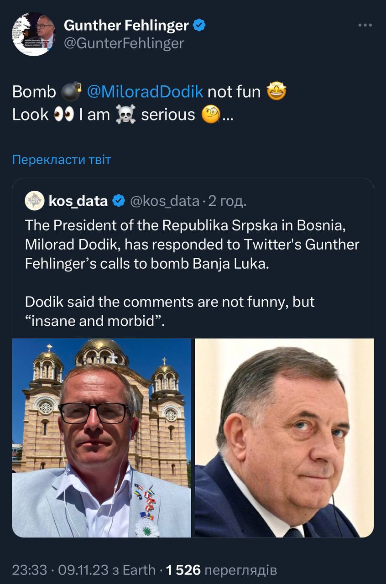
Task: Open the three-dot more options menu
Action: (365, 26)
